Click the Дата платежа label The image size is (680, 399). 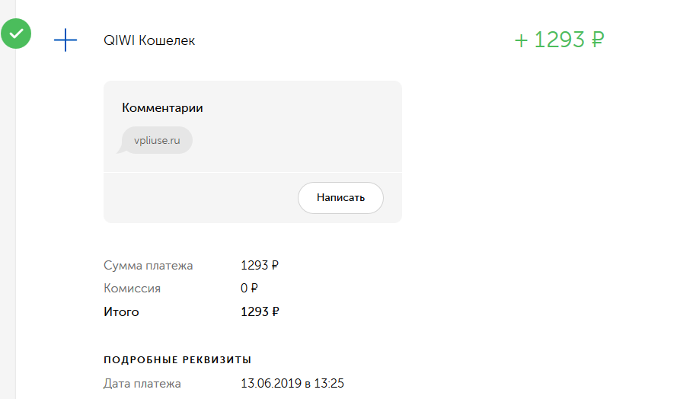click(142, 384)
